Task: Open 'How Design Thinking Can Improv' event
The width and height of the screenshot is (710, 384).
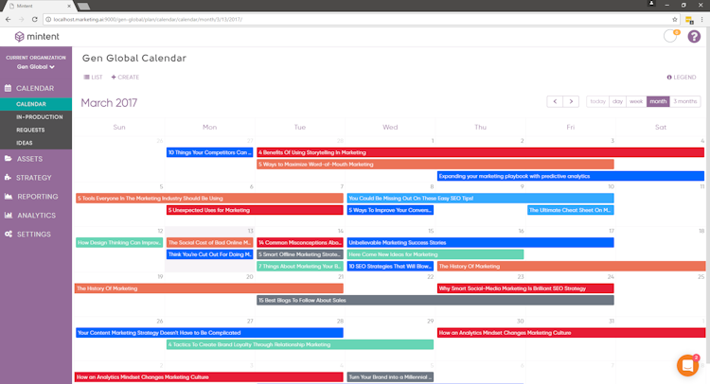Action: click(x=119, y=242)
